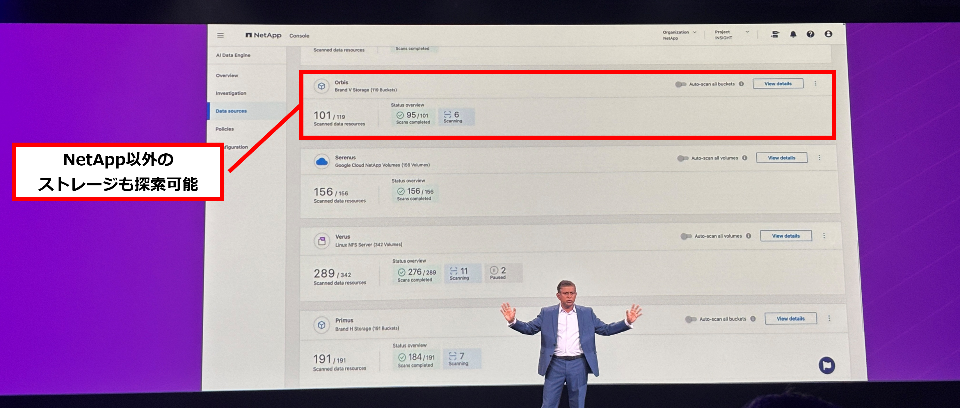This screenshot has width=960, height=408.
Task: Go to Overview in the sidebar
Action: 227,75
